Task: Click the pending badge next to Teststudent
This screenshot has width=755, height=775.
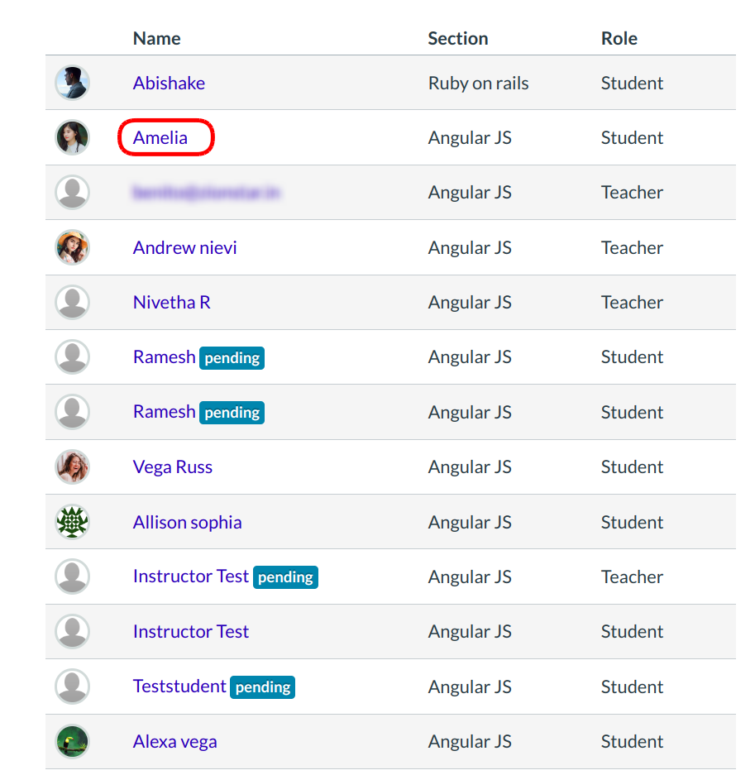Action: [x=262, y=686]
